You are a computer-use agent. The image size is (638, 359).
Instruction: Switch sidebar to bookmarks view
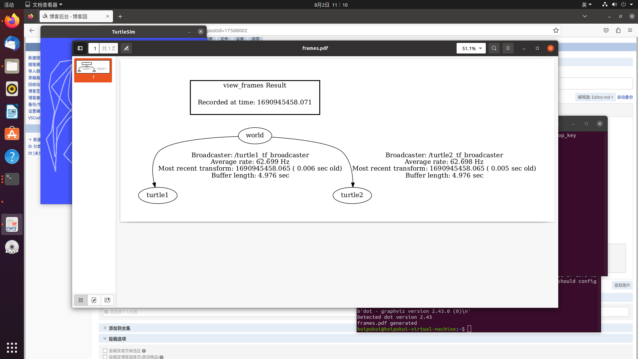click(x=107, y=300)
